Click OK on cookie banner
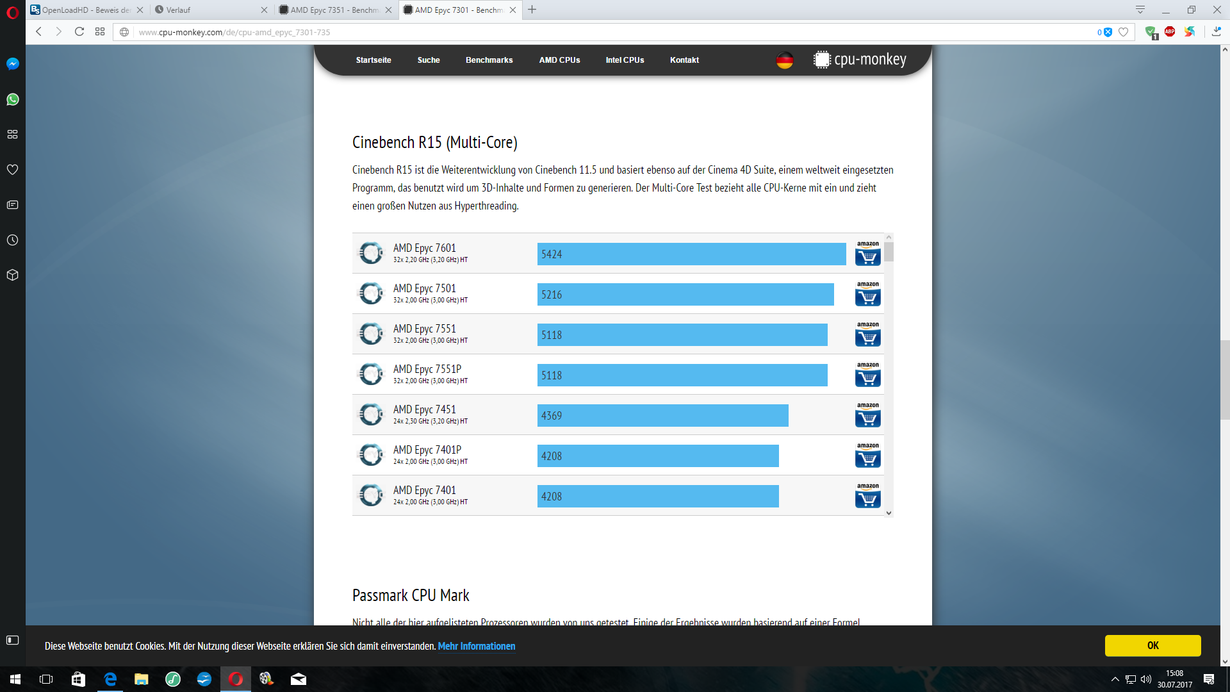This screenshot has height=692, width=1230. (x=1152, y=645)
